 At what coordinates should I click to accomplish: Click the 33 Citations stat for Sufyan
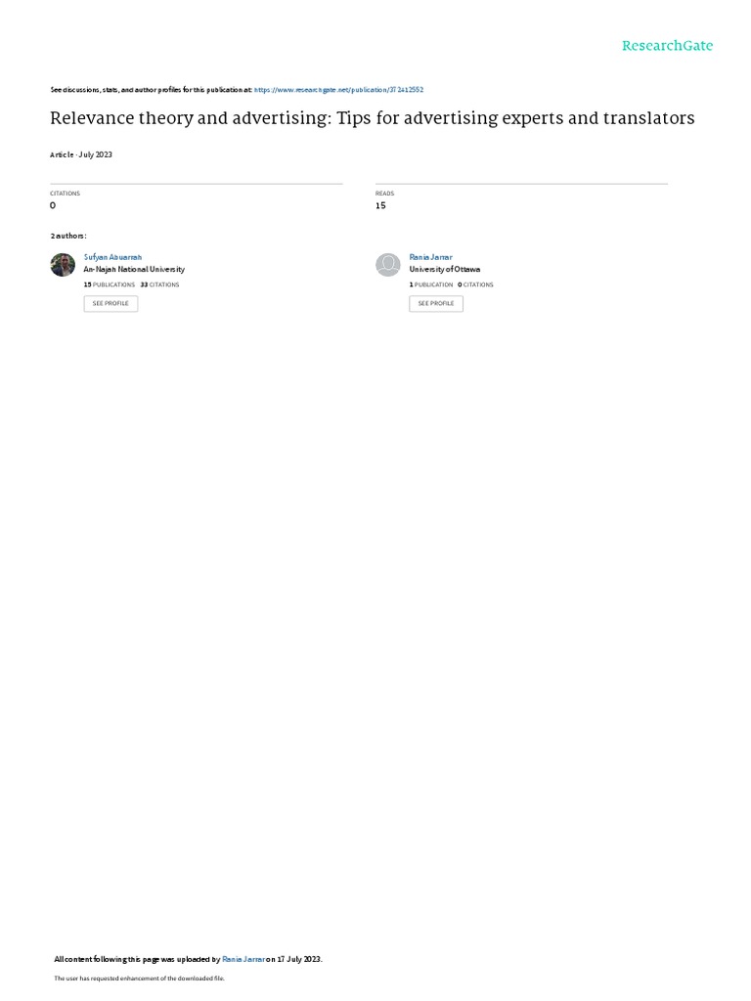point(159,284)
